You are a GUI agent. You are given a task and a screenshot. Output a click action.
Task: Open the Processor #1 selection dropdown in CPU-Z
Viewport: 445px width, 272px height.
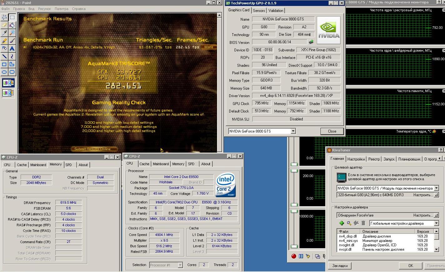(x=180, y=265)
